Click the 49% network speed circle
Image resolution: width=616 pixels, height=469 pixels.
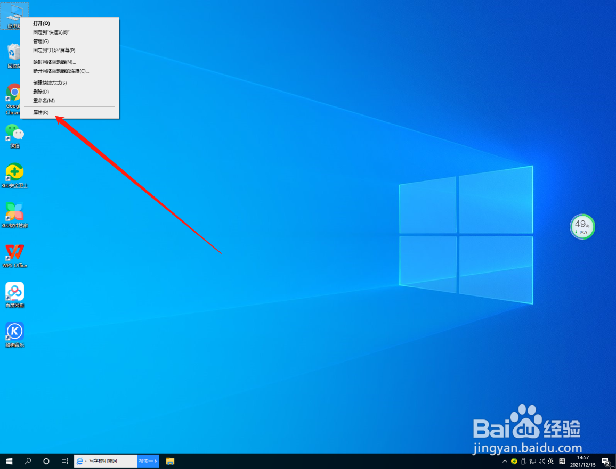582,226
